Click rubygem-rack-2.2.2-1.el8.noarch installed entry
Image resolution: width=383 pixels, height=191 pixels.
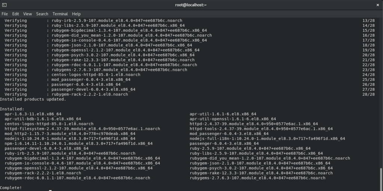coord(43,173)
